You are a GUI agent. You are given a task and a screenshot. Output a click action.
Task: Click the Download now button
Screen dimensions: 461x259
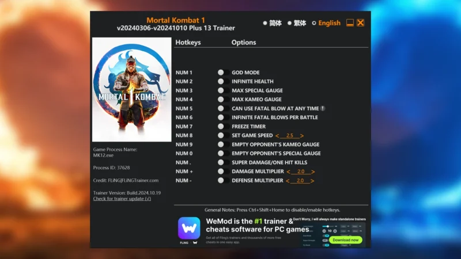tap(345, 240)
